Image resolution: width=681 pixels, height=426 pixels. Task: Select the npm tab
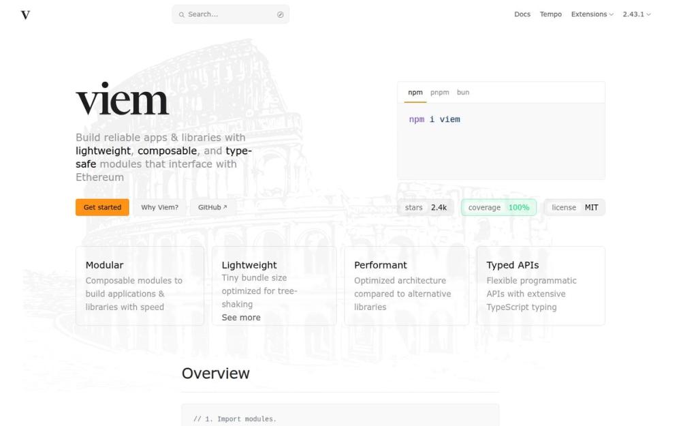415,92
